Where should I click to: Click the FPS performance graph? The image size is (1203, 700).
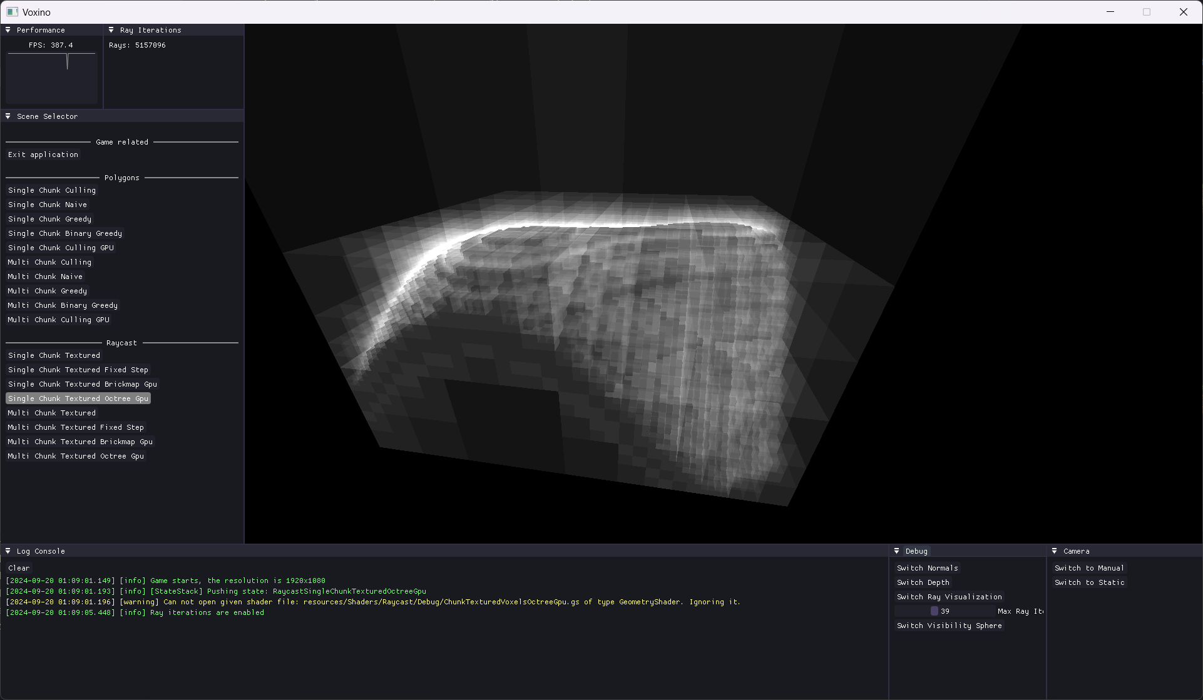pos(52,78)
